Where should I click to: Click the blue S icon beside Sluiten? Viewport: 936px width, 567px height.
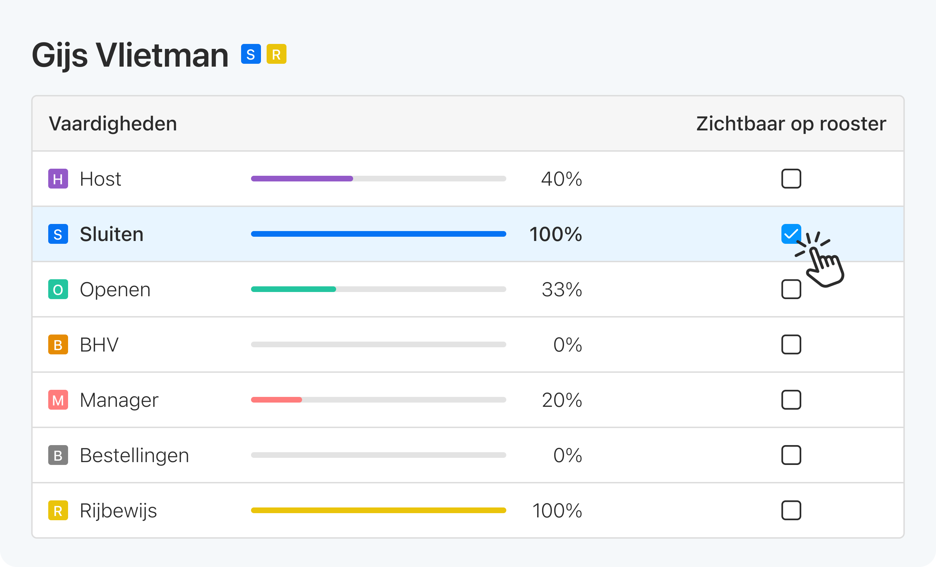[x=58, y=234]
